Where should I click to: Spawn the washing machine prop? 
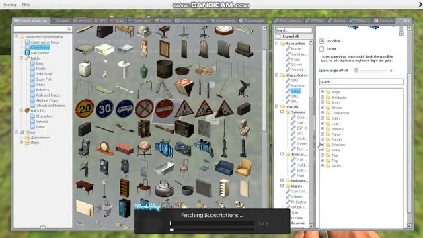85,69
